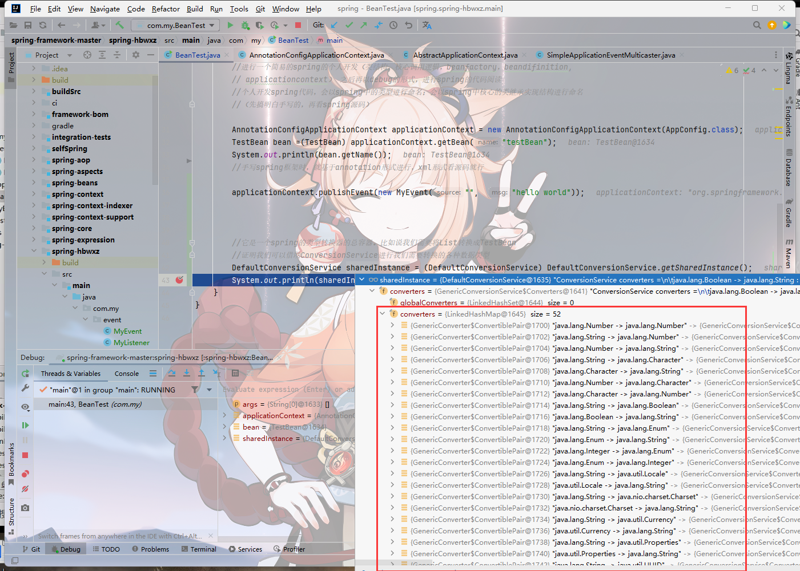Click the Resume Program icon in the debug panel
Viewport: 800px width, 571px height.
(x=25, y=425)
